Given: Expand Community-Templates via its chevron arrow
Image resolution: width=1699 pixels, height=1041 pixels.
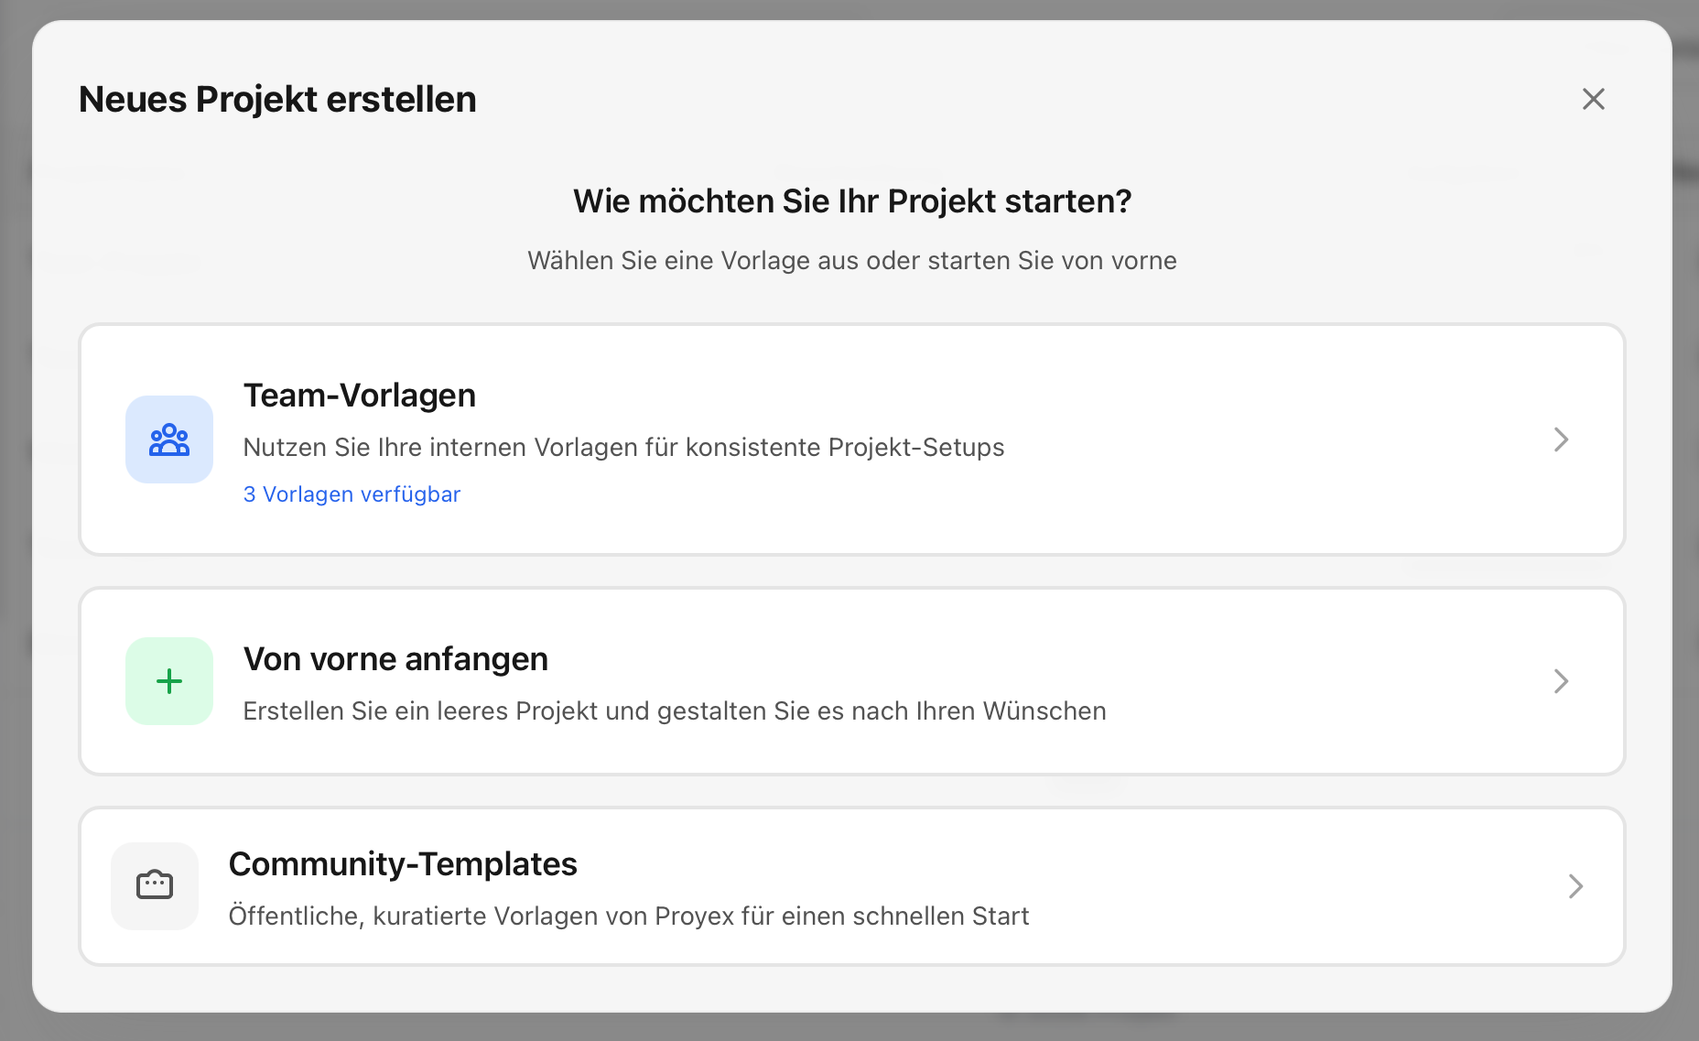Looking at the screenshot, I should (1575, 886).
